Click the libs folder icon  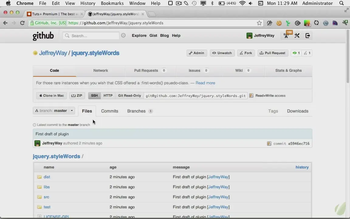coord(39,187)
